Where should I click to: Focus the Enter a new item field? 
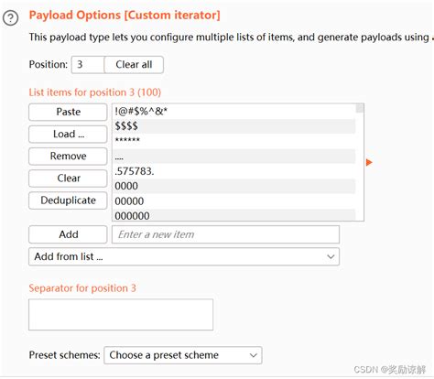[x=225, y=234]
